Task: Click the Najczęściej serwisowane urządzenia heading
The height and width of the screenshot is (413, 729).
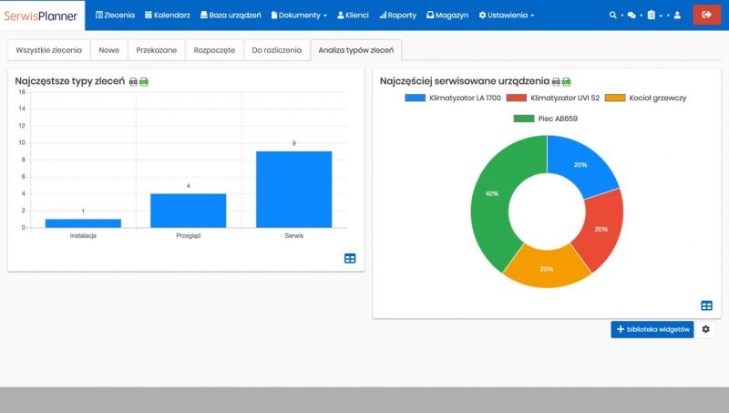Action: tap(465, 81)
